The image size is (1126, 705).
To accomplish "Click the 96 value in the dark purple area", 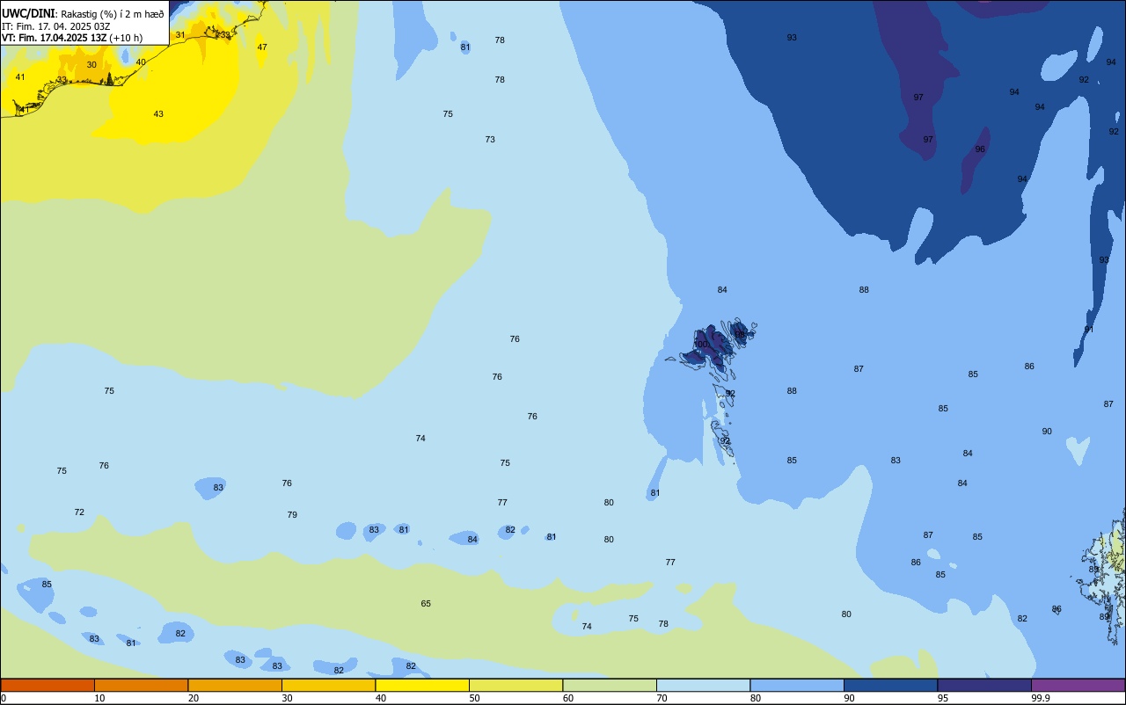I will [980, 149].
